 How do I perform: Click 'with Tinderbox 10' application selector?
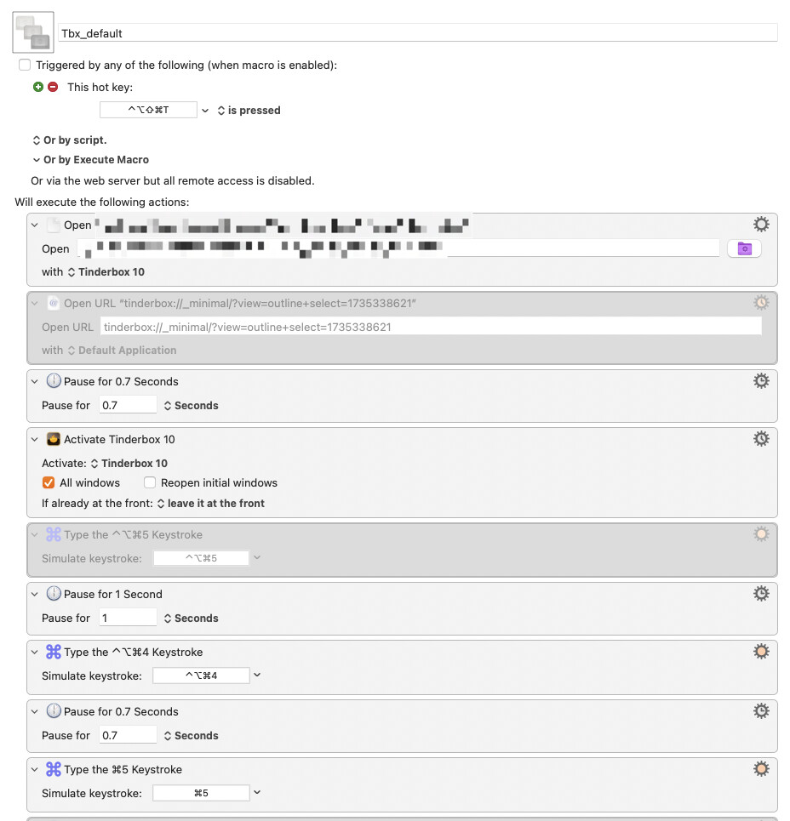(x=106, y=272)
